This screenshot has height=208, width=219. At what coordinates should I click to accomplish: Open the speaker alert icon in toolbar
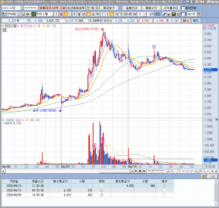point(27,14)
